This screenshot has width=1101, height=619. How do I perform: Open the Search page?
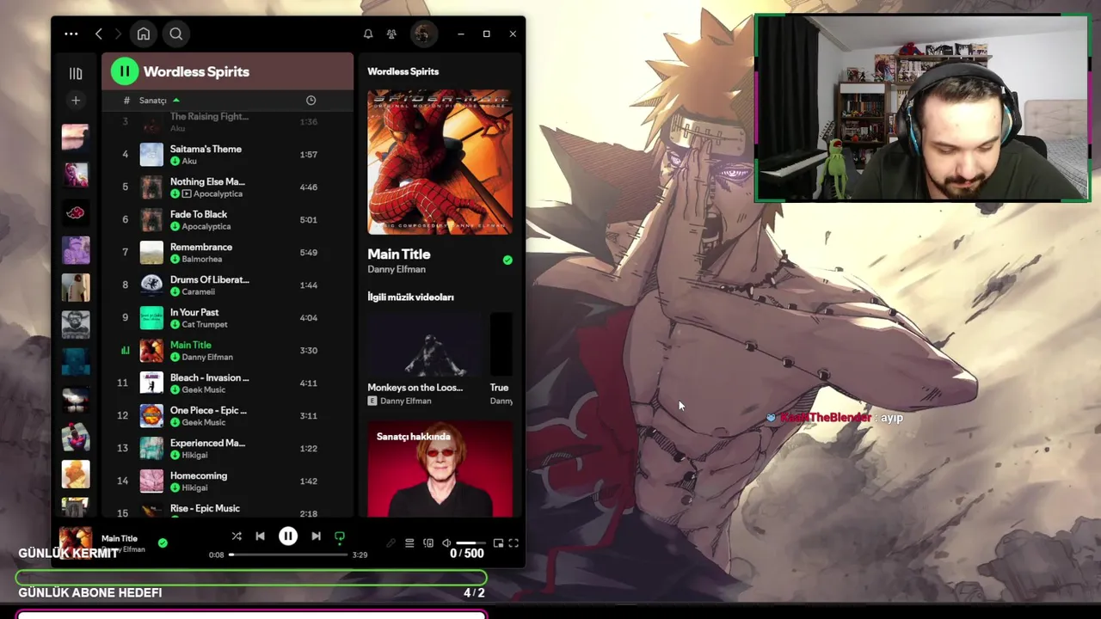point(176,34)
